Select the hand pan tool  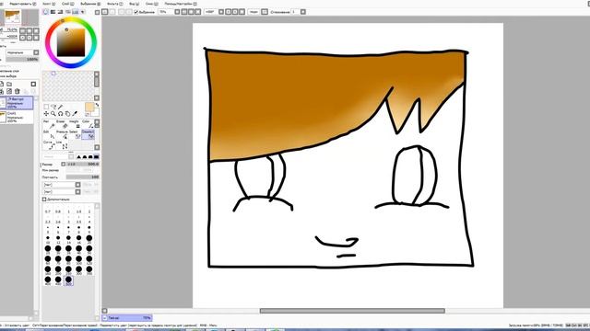67,114
